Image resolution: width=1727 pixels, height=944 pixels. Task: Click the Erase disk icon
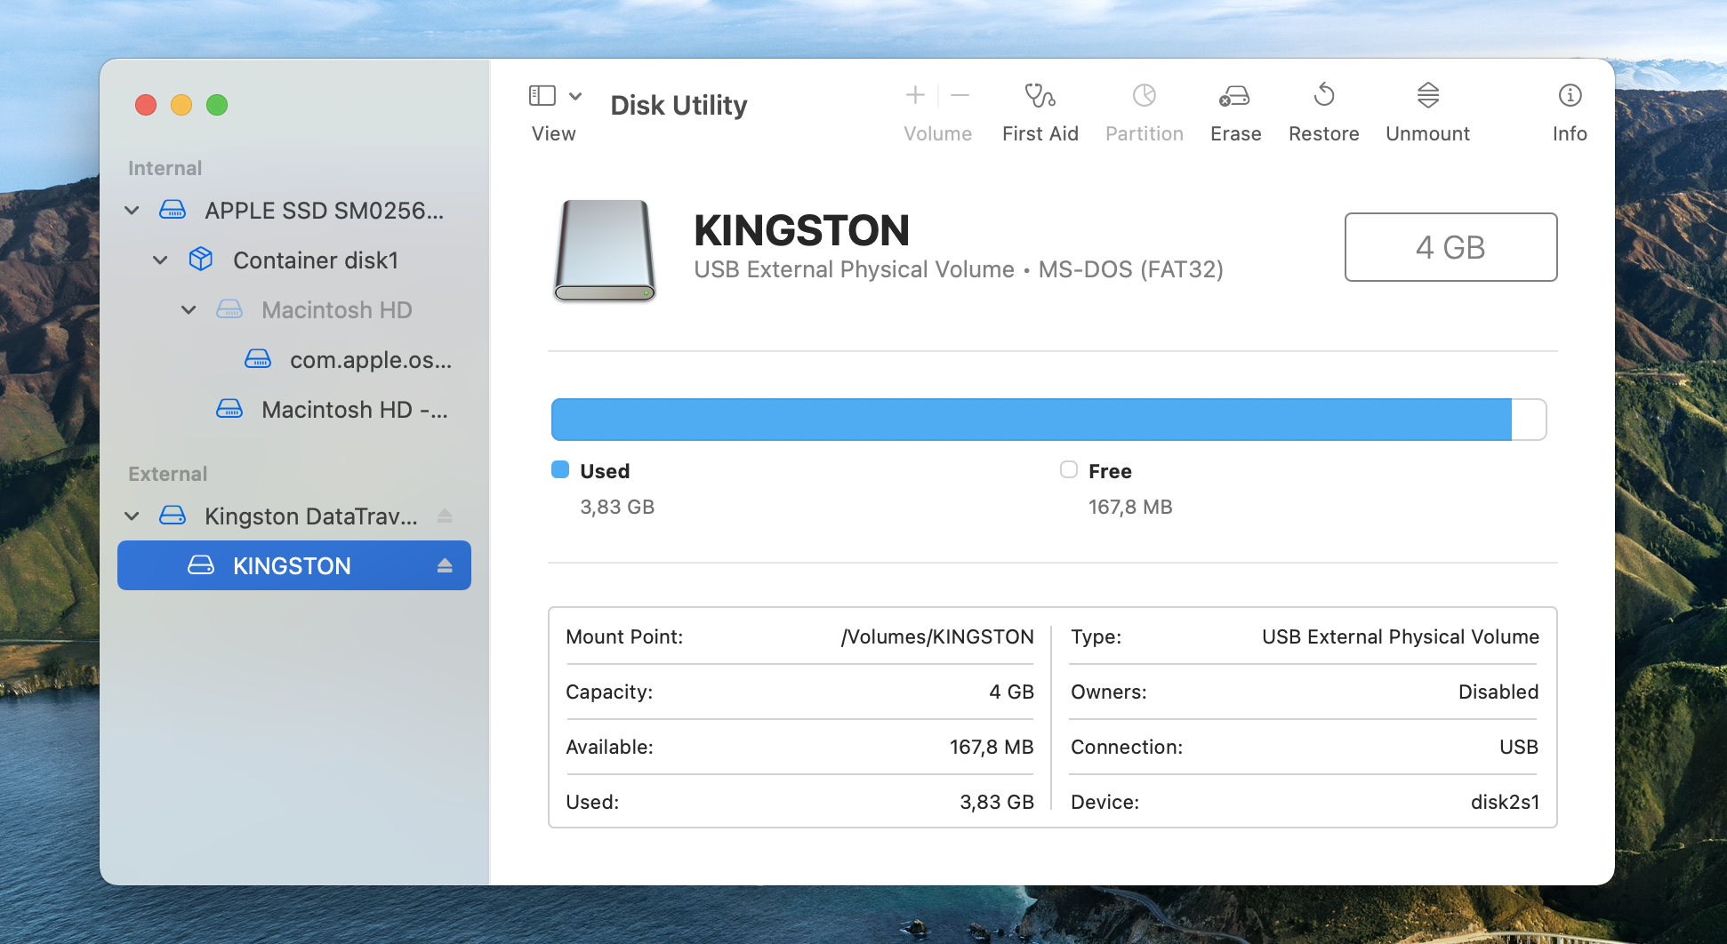pyautogui.click(x=1234, y=95)
